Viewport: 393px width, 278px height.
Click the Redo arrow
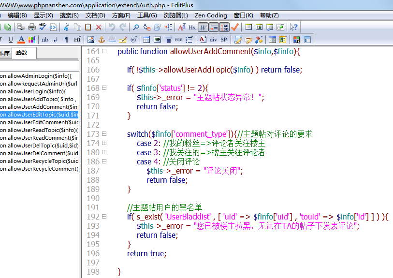pos(123,27)
